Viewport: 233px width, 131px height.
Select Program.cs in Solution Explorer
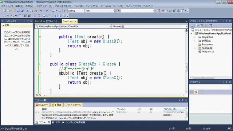208,52
